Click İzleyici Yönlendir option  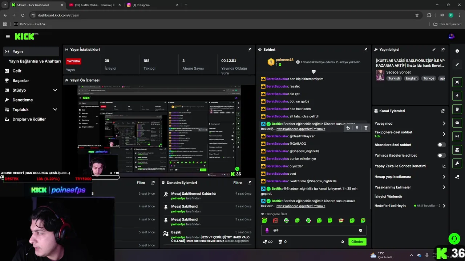point(389,196)
